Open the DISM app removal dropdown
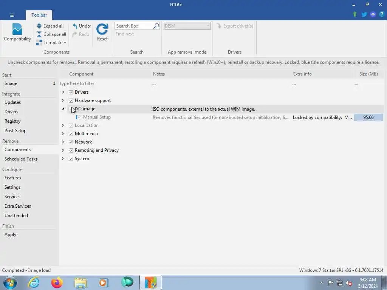 (x=187, y=26)
